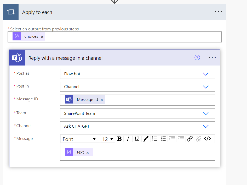247x185 pixels.
Task: Remove the choices dynamic content token
Action: click(x=42, y=37)
